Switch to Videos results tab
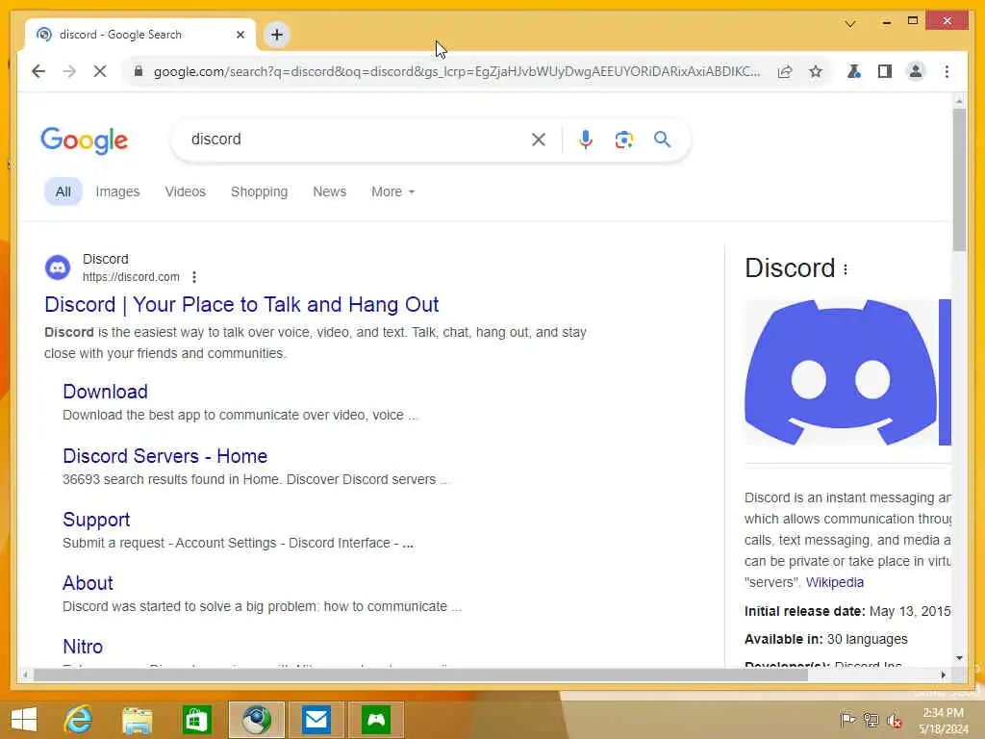This screenshot has width=985, height=739. coord(186,191)
